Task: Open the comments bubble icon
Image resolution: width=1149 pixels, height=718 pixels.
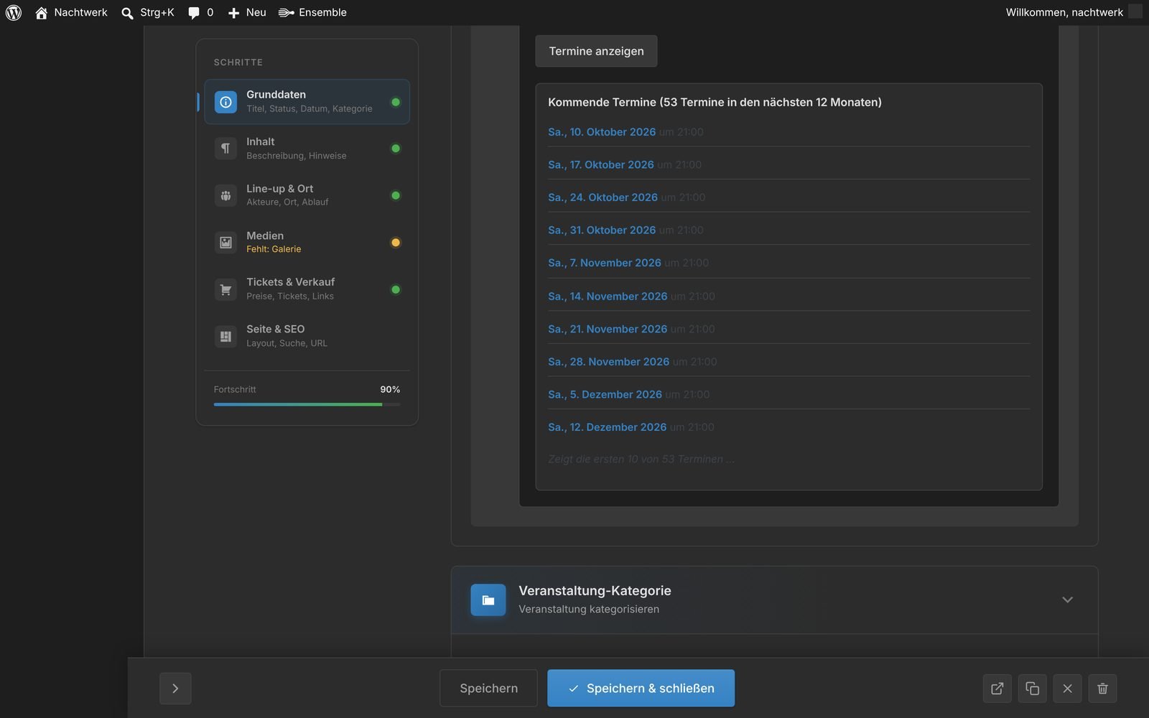Action: click(194, 13)
